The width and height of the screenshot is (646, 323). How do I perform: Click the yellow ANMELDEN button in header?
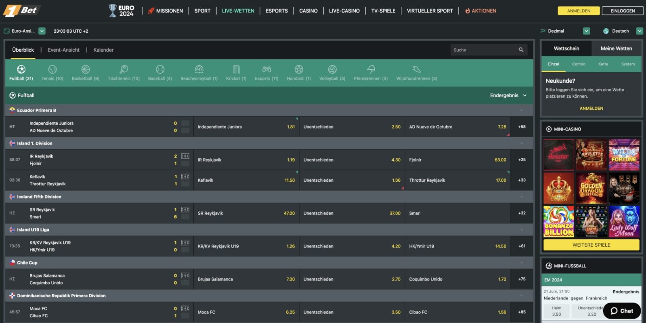(x=579, y=11)
